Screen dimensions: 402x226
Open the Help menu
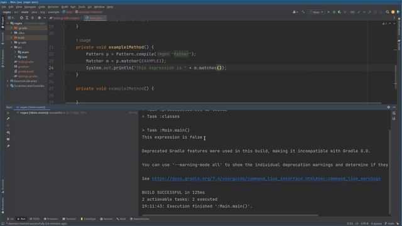(x=110, y=7)
